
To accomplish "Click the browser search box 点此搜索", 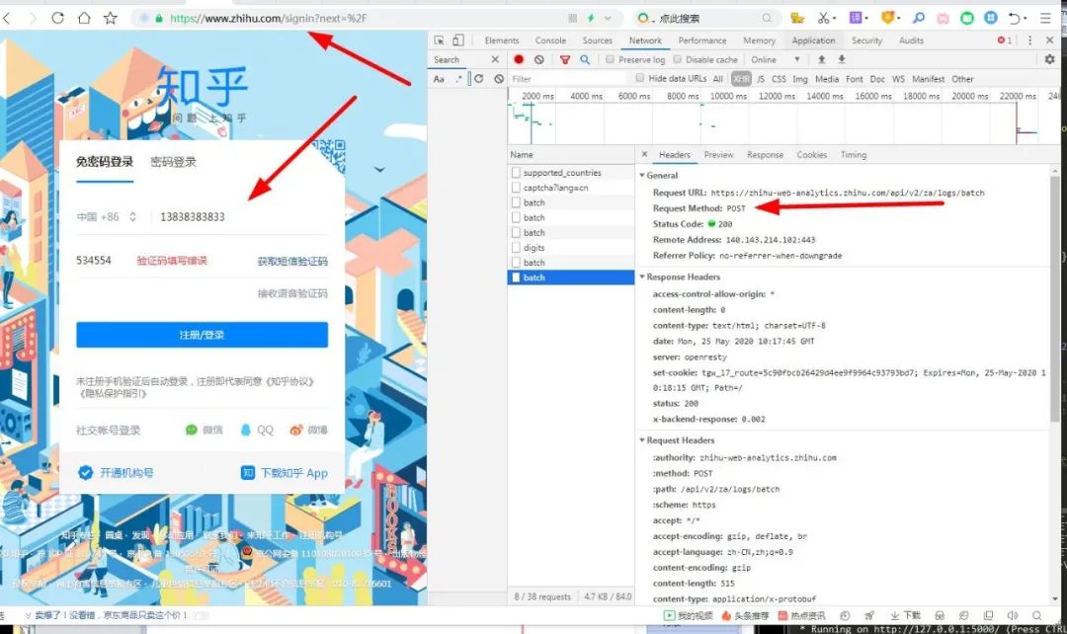I will point(704,19).
